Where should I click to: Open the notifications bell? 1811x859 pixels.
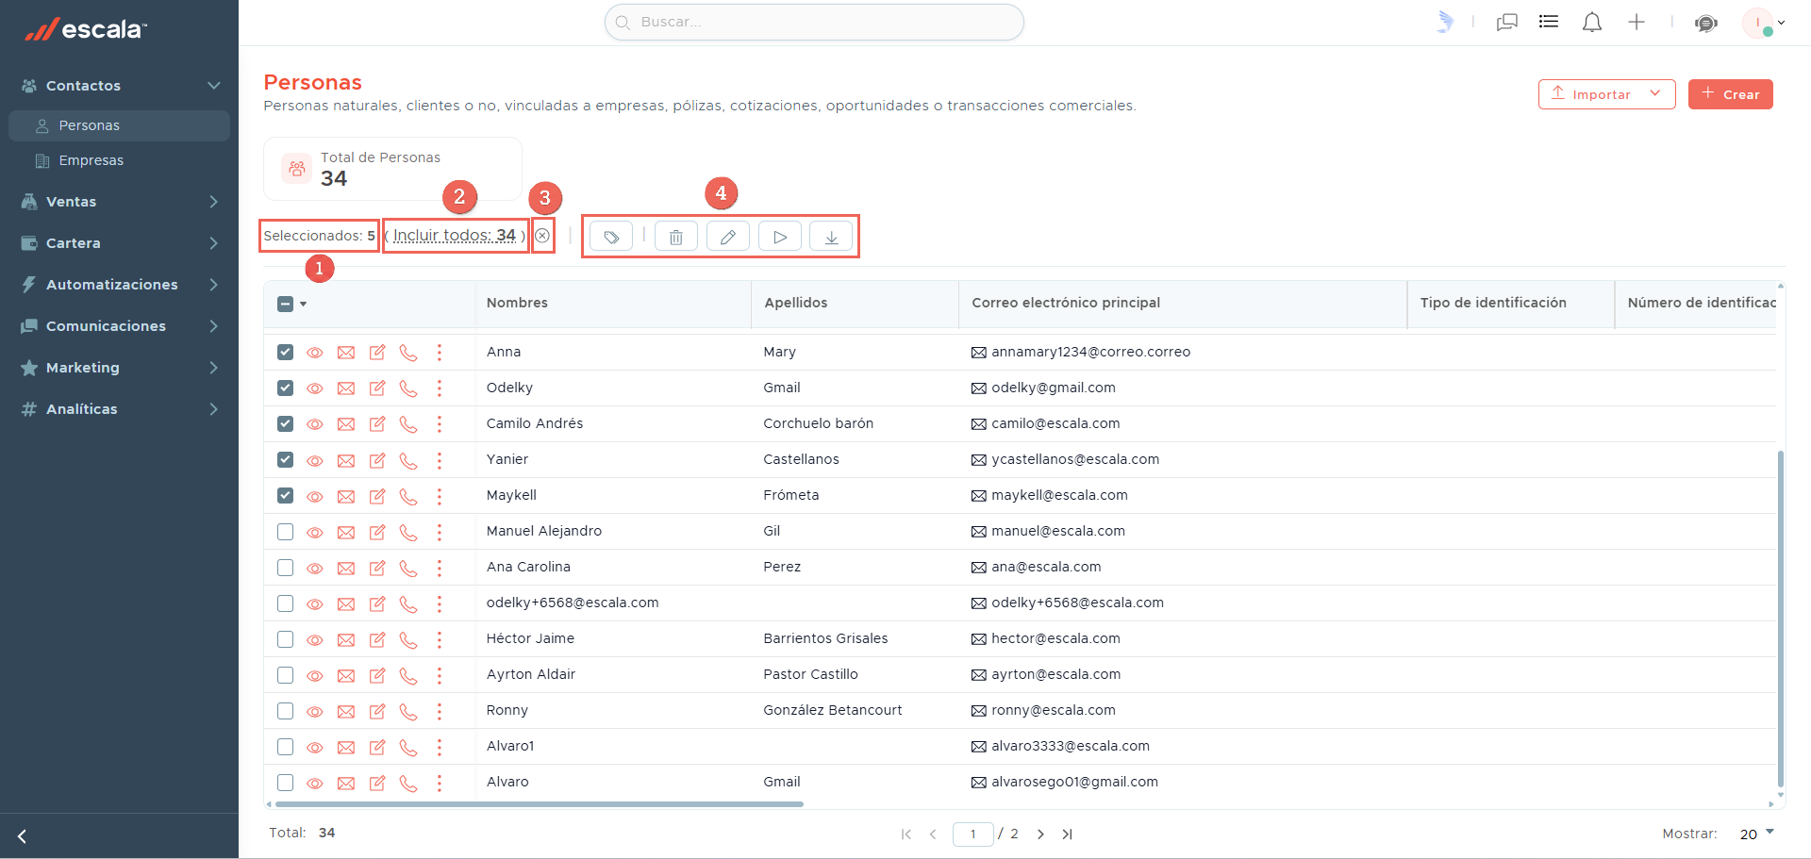(x=1592, y=22)
